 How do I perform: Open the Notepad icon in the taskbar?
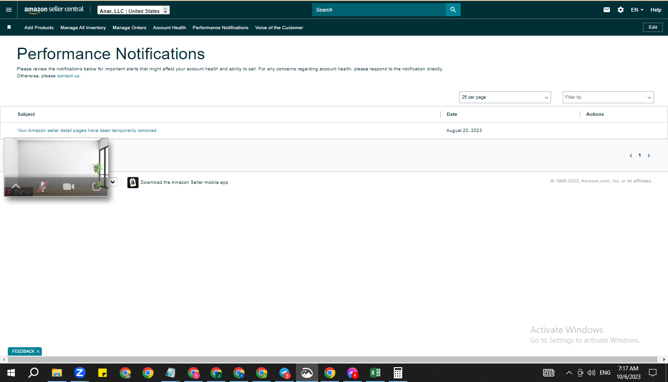click(x=171, y=373)
